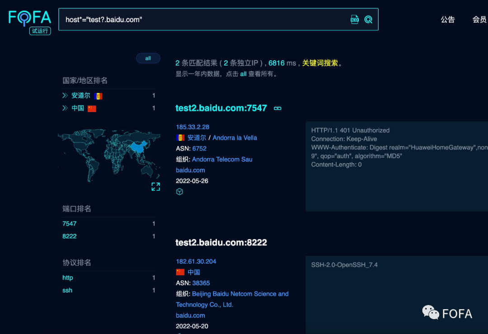This screenshot has width=488, height=334.
Task: Click the link icon beside test2.baidu.com:7547
Action: [277, 108]
